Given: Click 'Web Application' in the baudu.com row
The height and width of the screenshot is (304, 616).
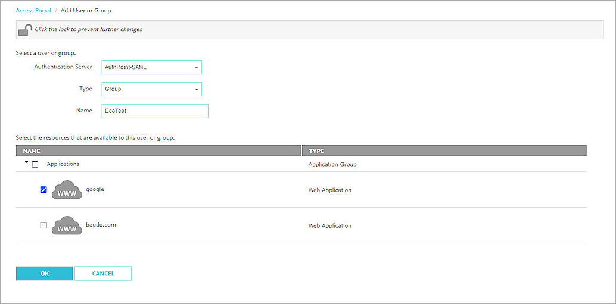Looking at the screenshot, I should 329,226.
